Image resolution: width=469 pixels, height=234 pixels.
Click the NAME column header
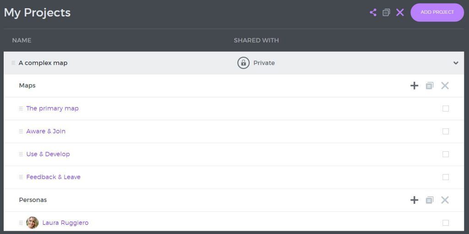click(x=22, y=40)
